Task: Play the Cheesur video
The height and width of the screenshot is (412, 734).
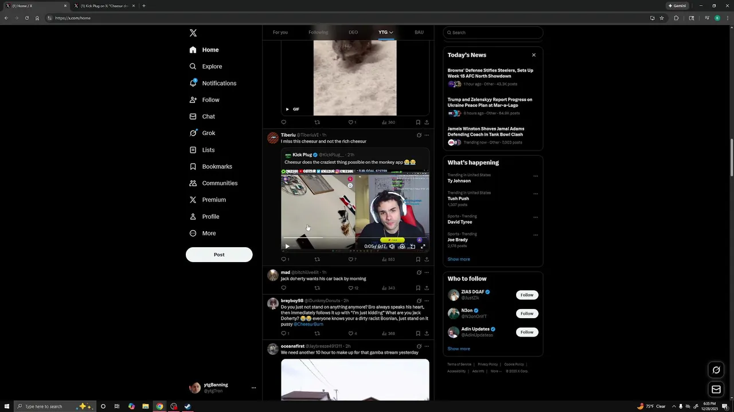Action: (287, 247)
